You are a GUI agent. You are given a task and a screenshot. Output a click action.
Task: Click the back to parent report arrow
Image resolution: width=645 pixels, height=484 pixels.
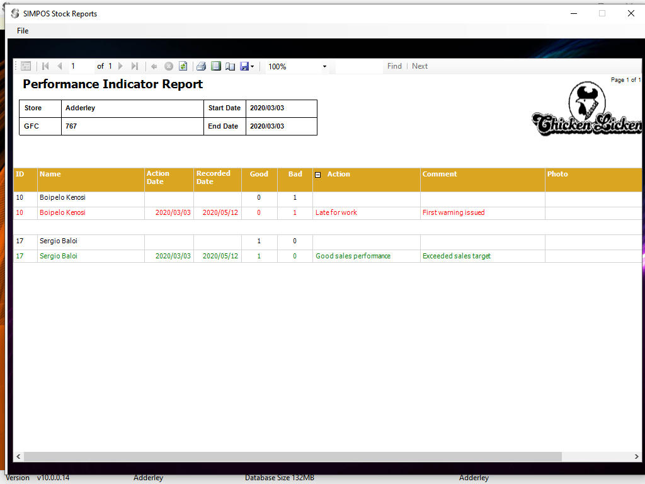pos(154,66)
